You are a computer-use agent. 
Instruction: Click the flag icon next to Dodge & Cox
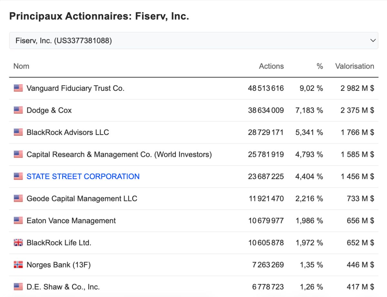coord(18,110)
